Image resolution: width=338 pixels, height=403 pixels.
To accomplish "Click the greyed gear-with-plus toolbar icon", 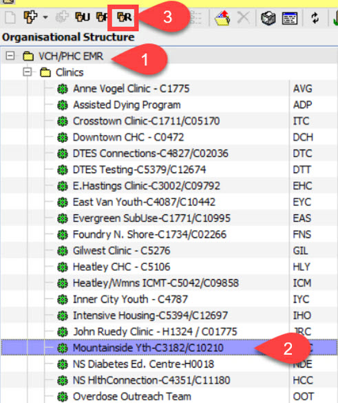I will (x=62, y=17).
